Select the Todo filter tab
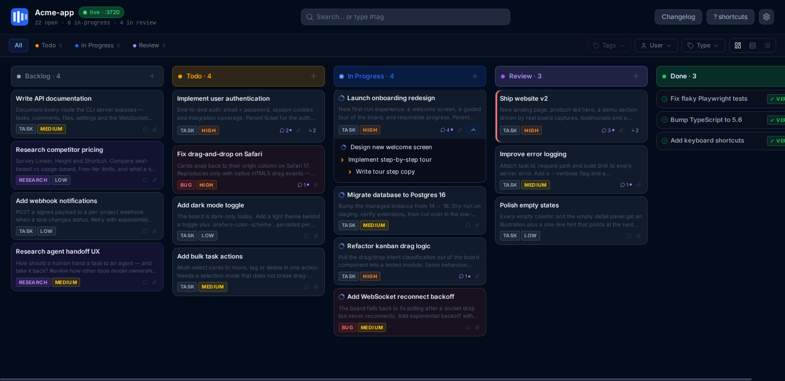The height and width of the screenshot is (381, 785). click(49, 46)
